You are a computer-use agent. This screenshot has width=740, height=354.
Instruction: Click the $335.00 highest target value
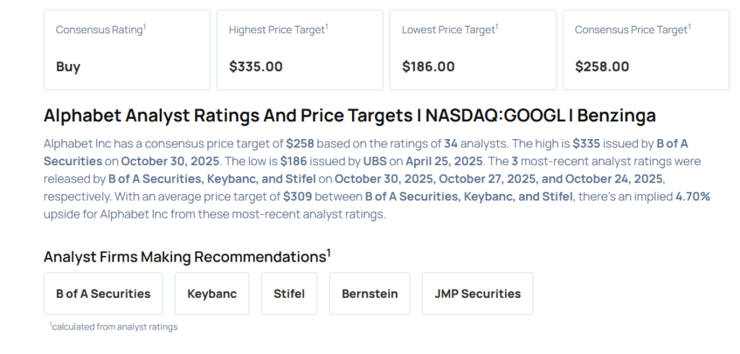click(x=255, y=66)
